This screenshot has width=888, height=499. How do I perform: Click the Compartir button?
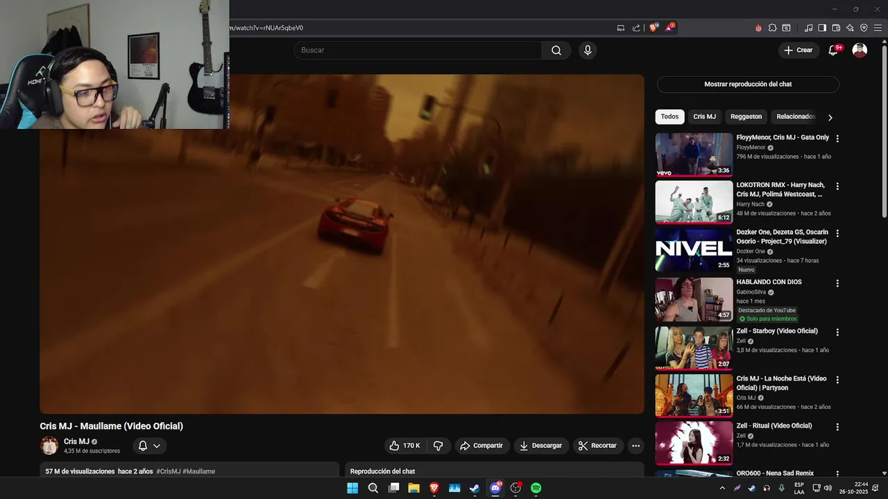482,446
